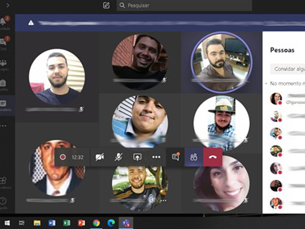This screenshot has height=229, width=305.
Task: Click the recording indicator dot
Action: 63,157
